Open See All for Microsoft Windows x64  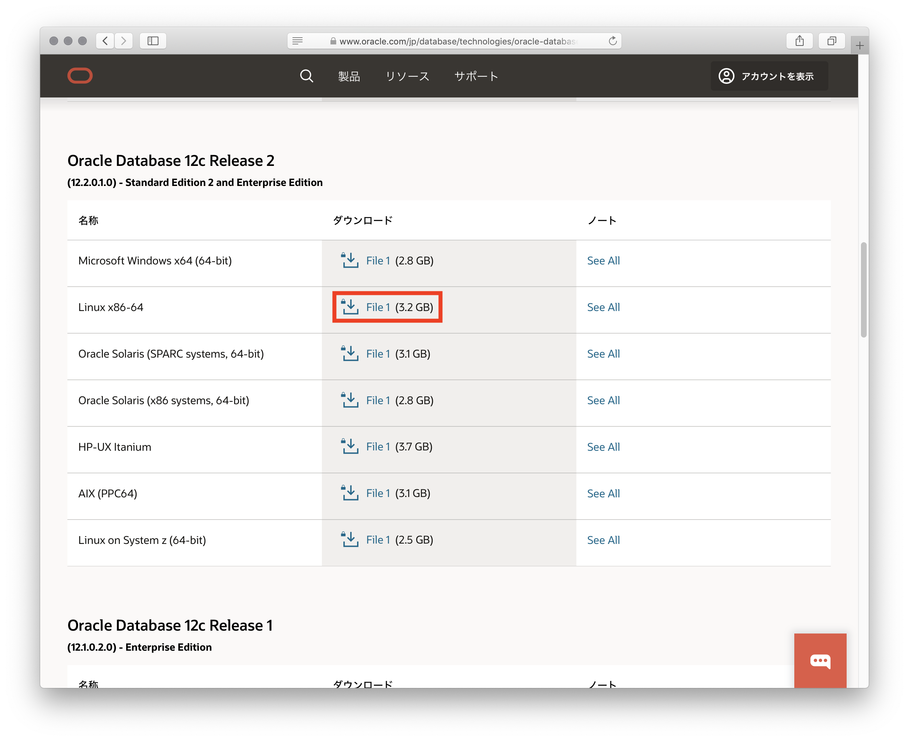[x=603, y=260]
